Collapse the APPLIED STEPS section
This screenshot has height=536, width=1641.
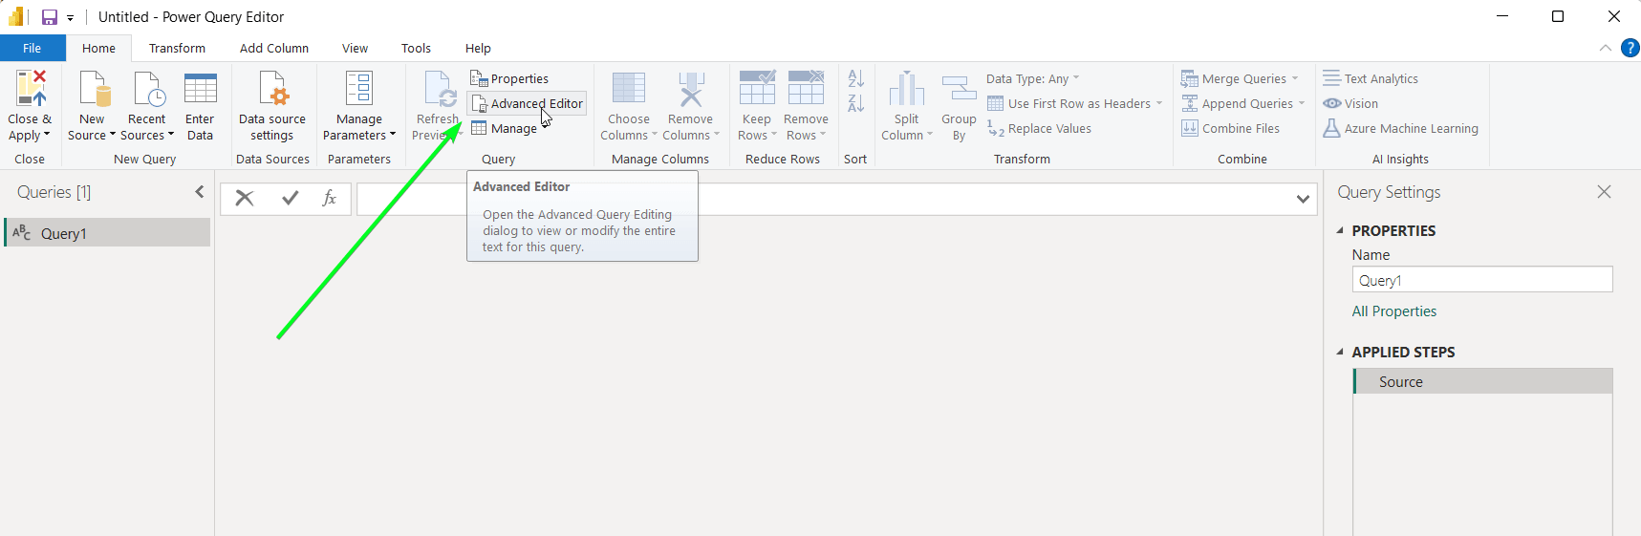point(1340,352)
